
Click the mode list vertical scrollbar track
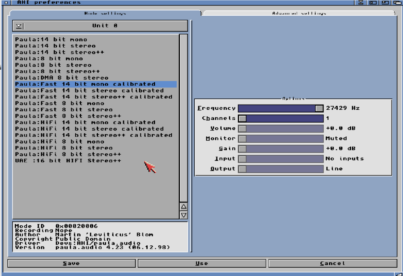(183, 118)
